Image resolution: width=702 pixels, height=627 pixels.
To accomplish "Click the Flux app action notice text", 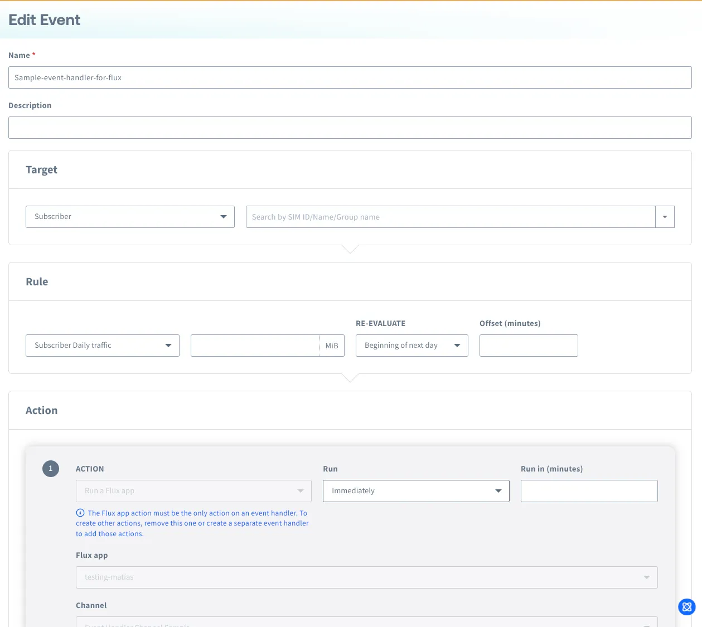I will pyautogui.click(x=192, y=523).
